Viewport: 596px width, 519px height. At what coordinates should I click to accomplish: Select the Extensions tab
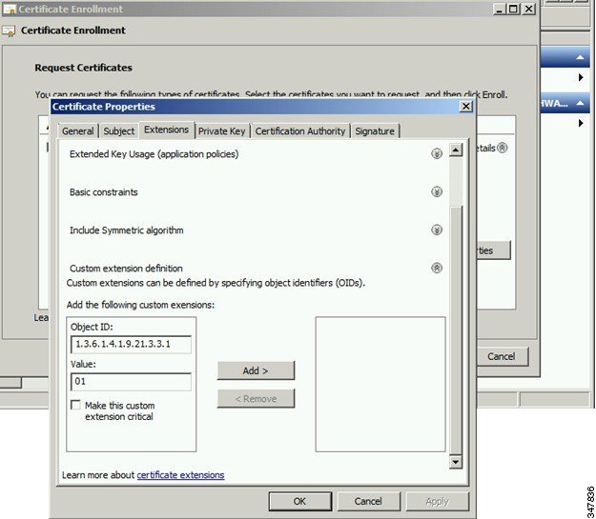click(167, 130)
